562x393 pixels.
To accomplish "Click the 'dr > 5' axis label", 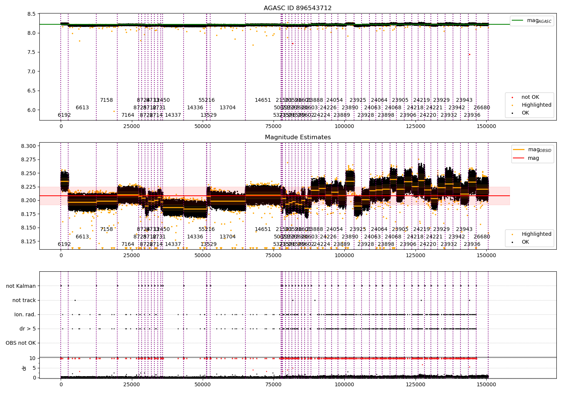I will pyautogui.click(x=28, y=329).
